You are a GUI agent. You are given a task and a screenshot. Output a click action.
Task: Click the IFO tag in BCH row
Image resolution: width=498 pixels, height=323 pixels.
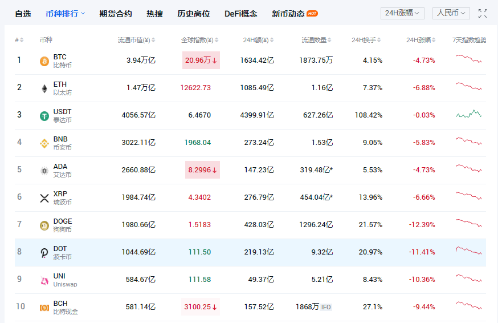tap(326, 307)
